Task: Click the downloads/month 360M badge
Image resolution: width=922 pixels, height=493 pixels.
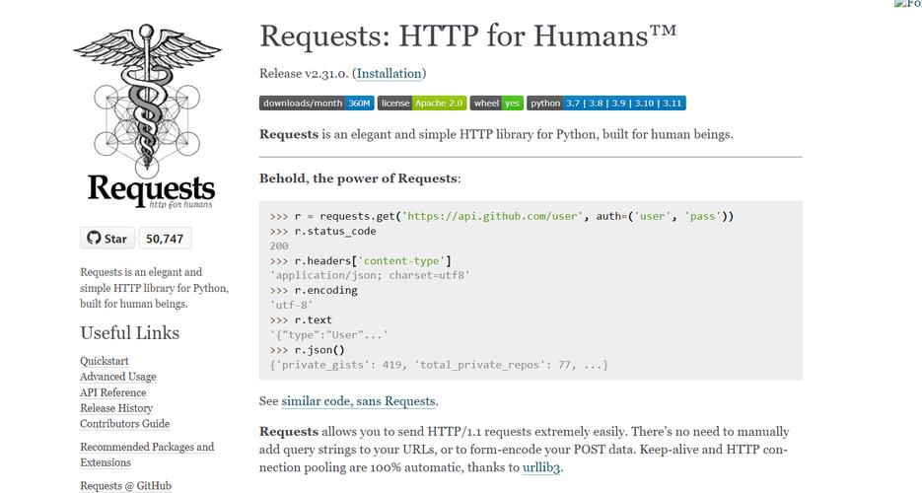Action: [x=317, y=103]
